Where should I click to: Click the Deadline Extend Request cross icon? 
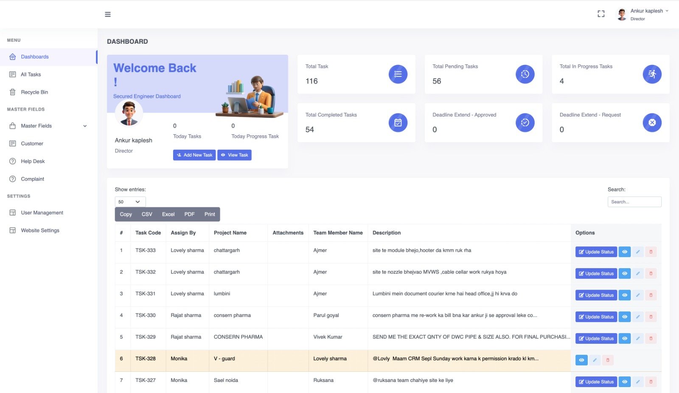click(x=652, y=123)
